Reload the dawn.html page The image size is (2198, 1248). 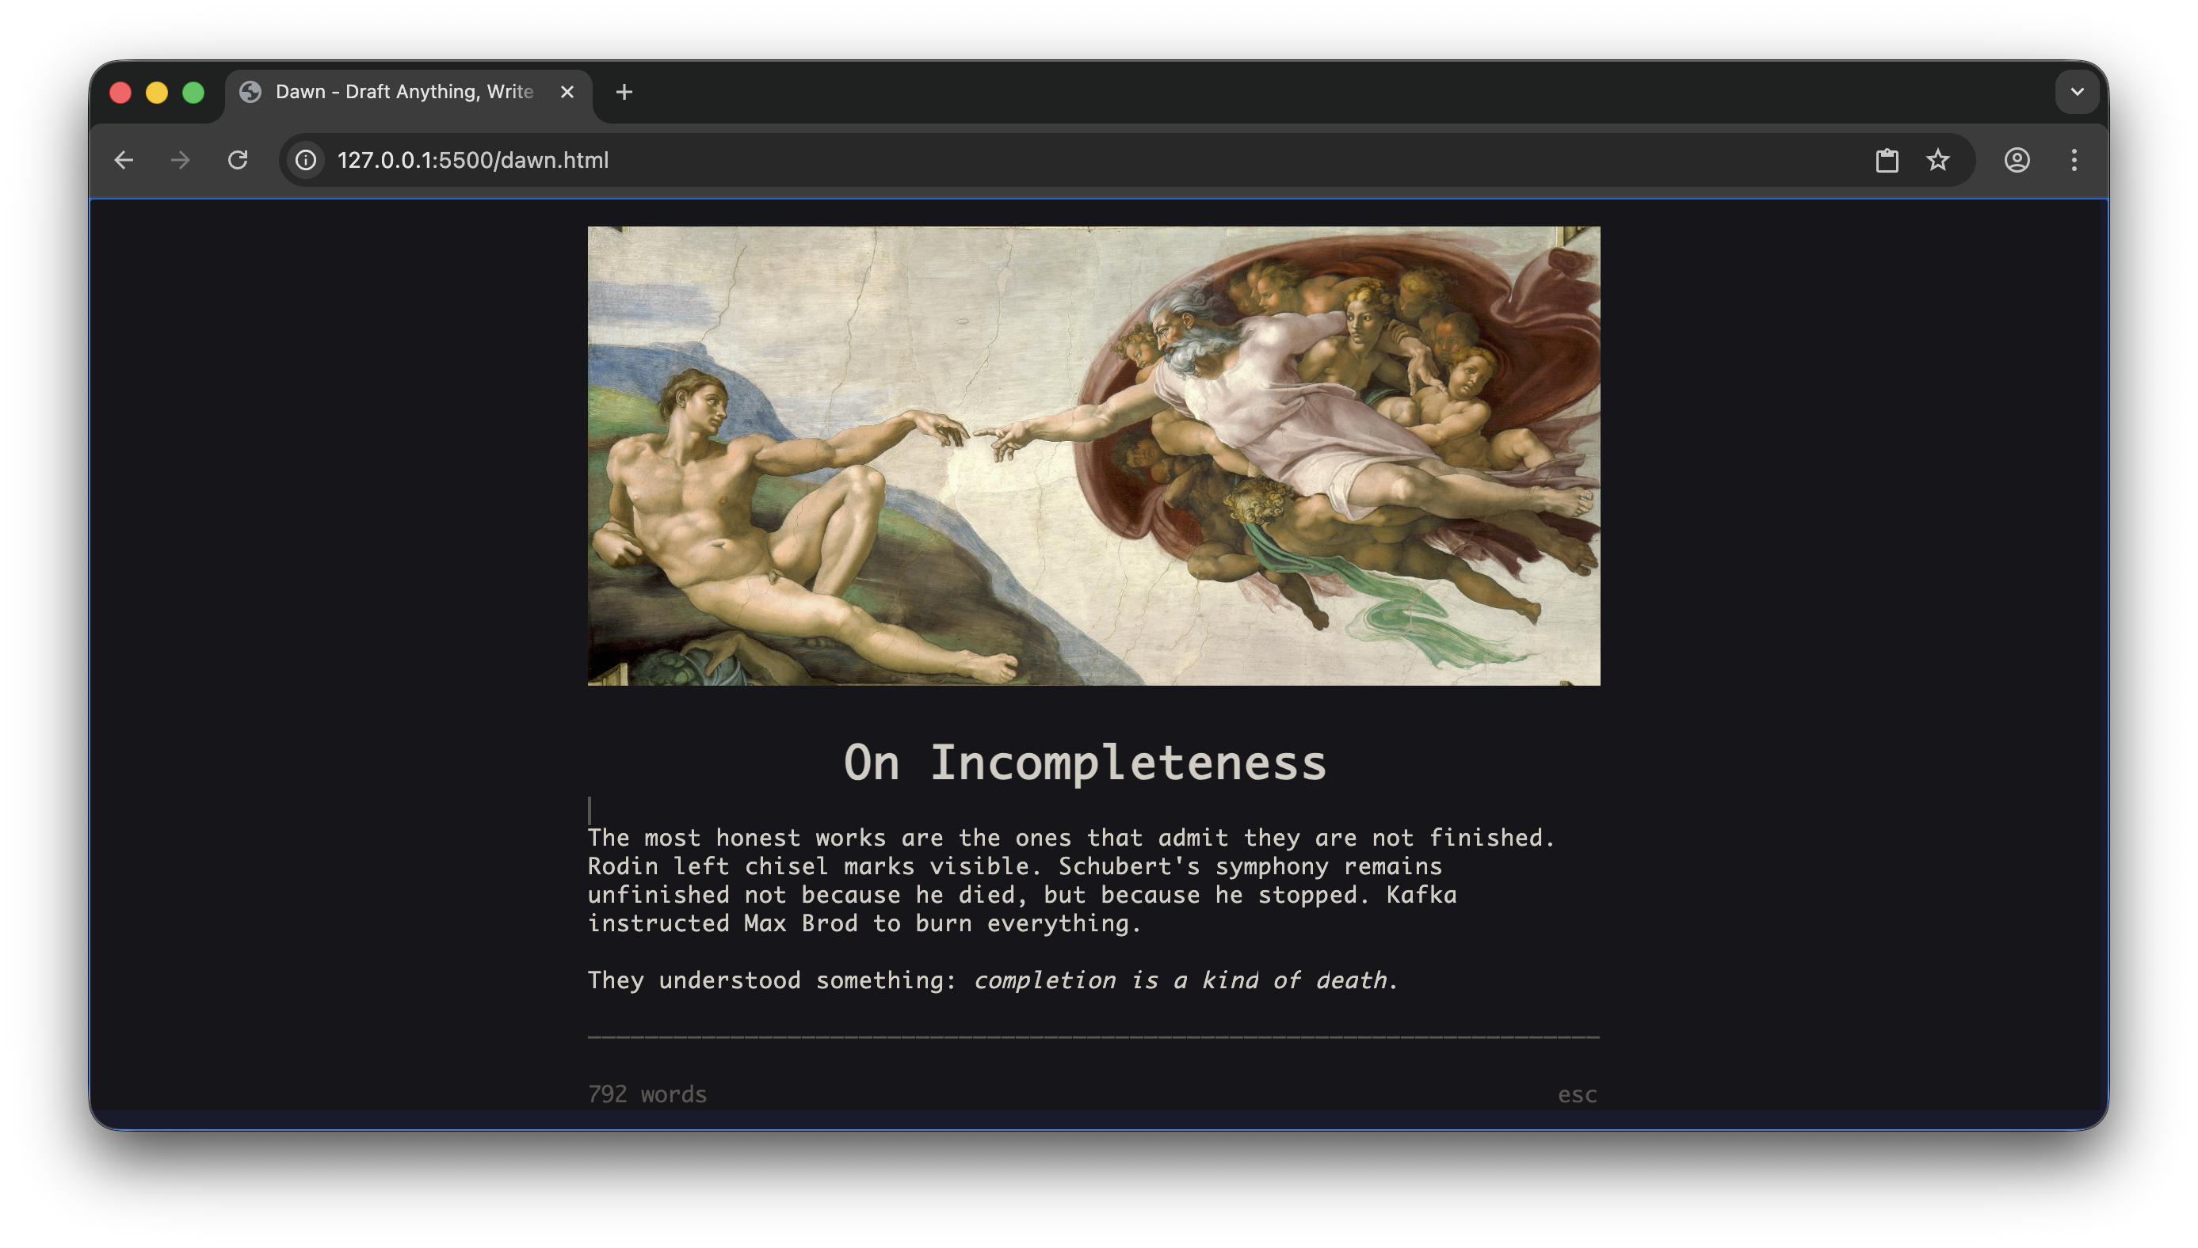click(x=238, y=160)
